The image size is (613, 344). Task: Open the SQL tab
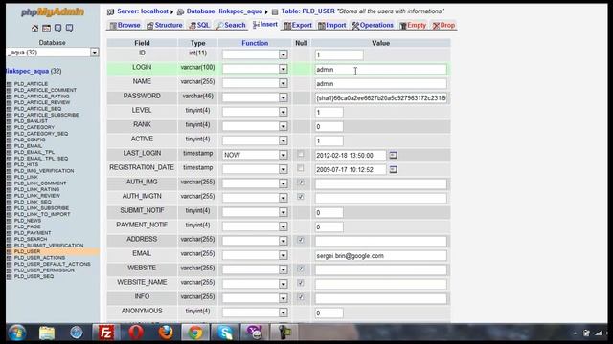[199, 26]
